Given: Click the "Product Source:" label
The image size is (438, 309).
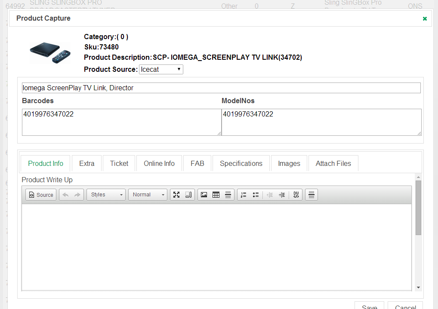Looking at the screenshot, I should (x=111, y=70).
